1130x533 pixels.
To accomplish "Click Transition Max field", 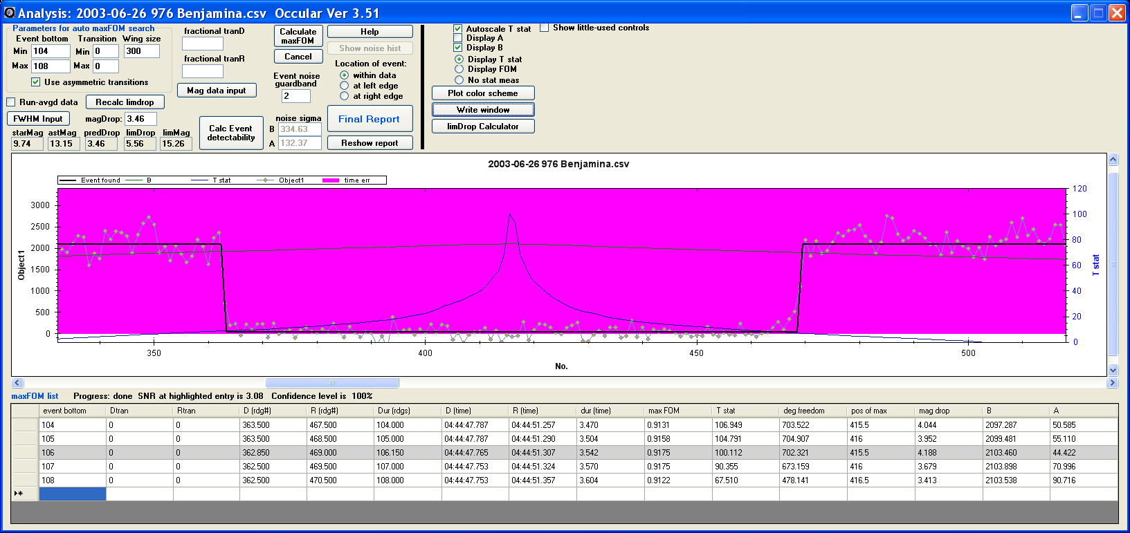I will coord(105,66).
